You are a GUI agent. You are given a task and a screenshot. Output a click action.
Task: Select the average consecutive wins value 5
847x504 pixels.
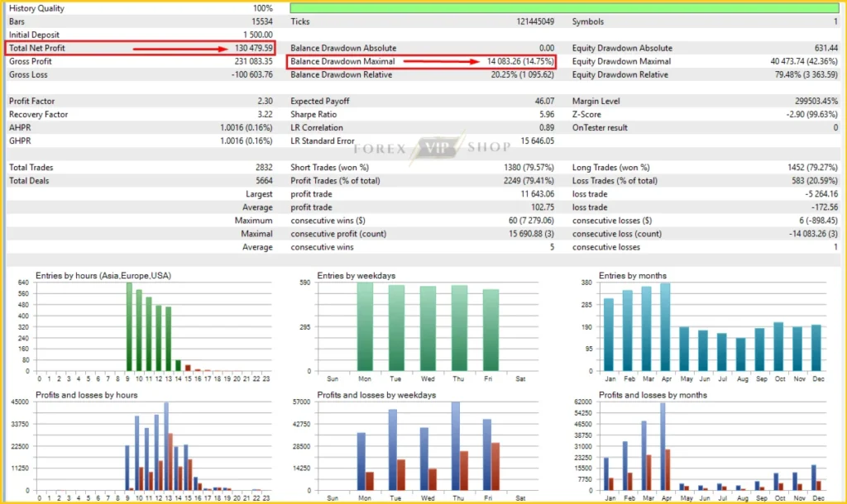click(552, 247)
